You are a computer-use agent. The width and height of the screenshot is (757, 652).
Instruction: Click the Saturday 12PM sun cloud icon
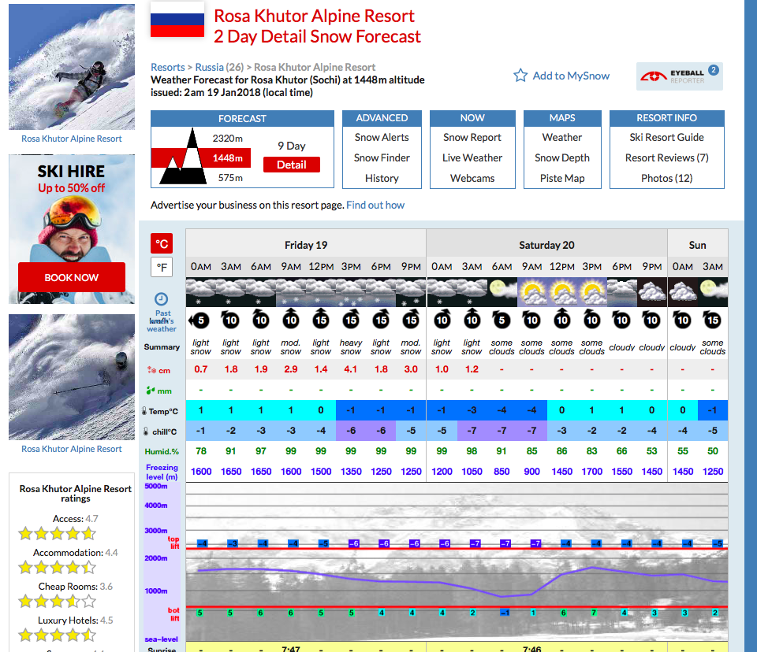(562, 292)
